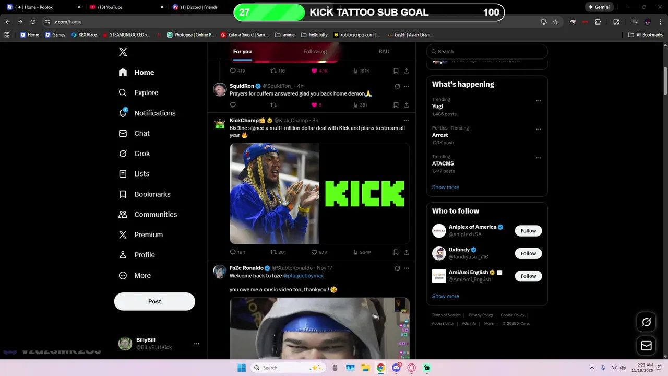This screenshot has width=668, height=376.
Task: Open options for Arrest trend
Action: (x=539, y=130)
